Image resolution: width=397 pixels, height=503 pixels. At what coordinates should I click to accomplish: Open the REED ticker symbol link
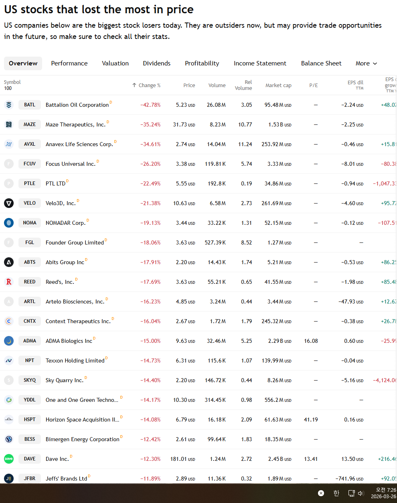30,282
